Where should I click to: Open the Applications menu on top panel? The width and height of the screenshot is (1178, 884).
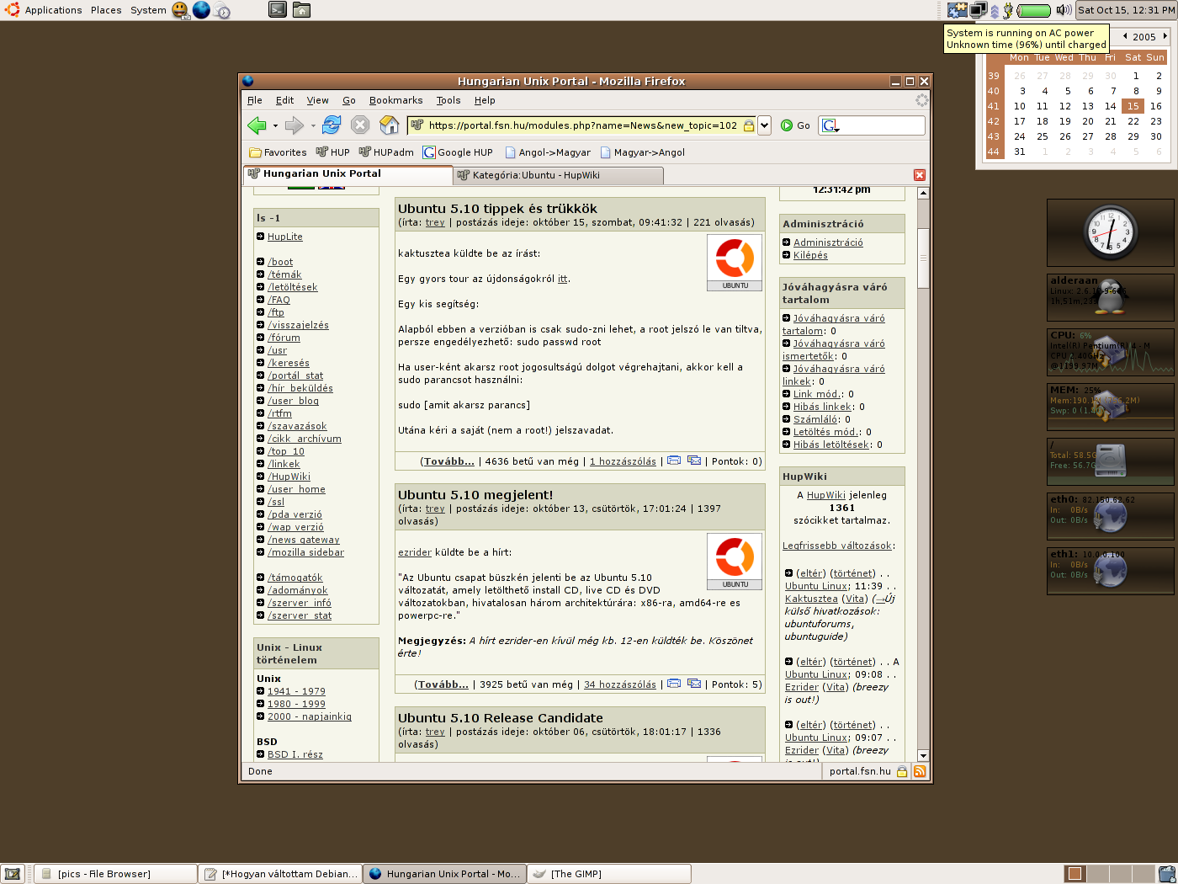[53, 10]
